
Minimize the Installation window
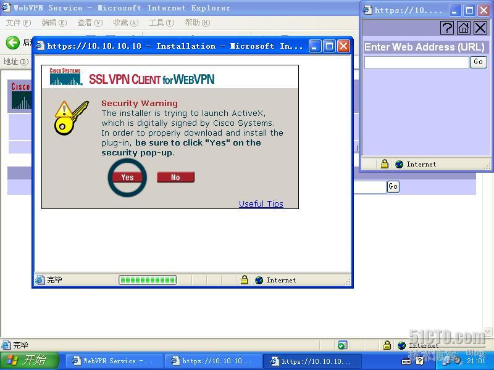(314, 46)
